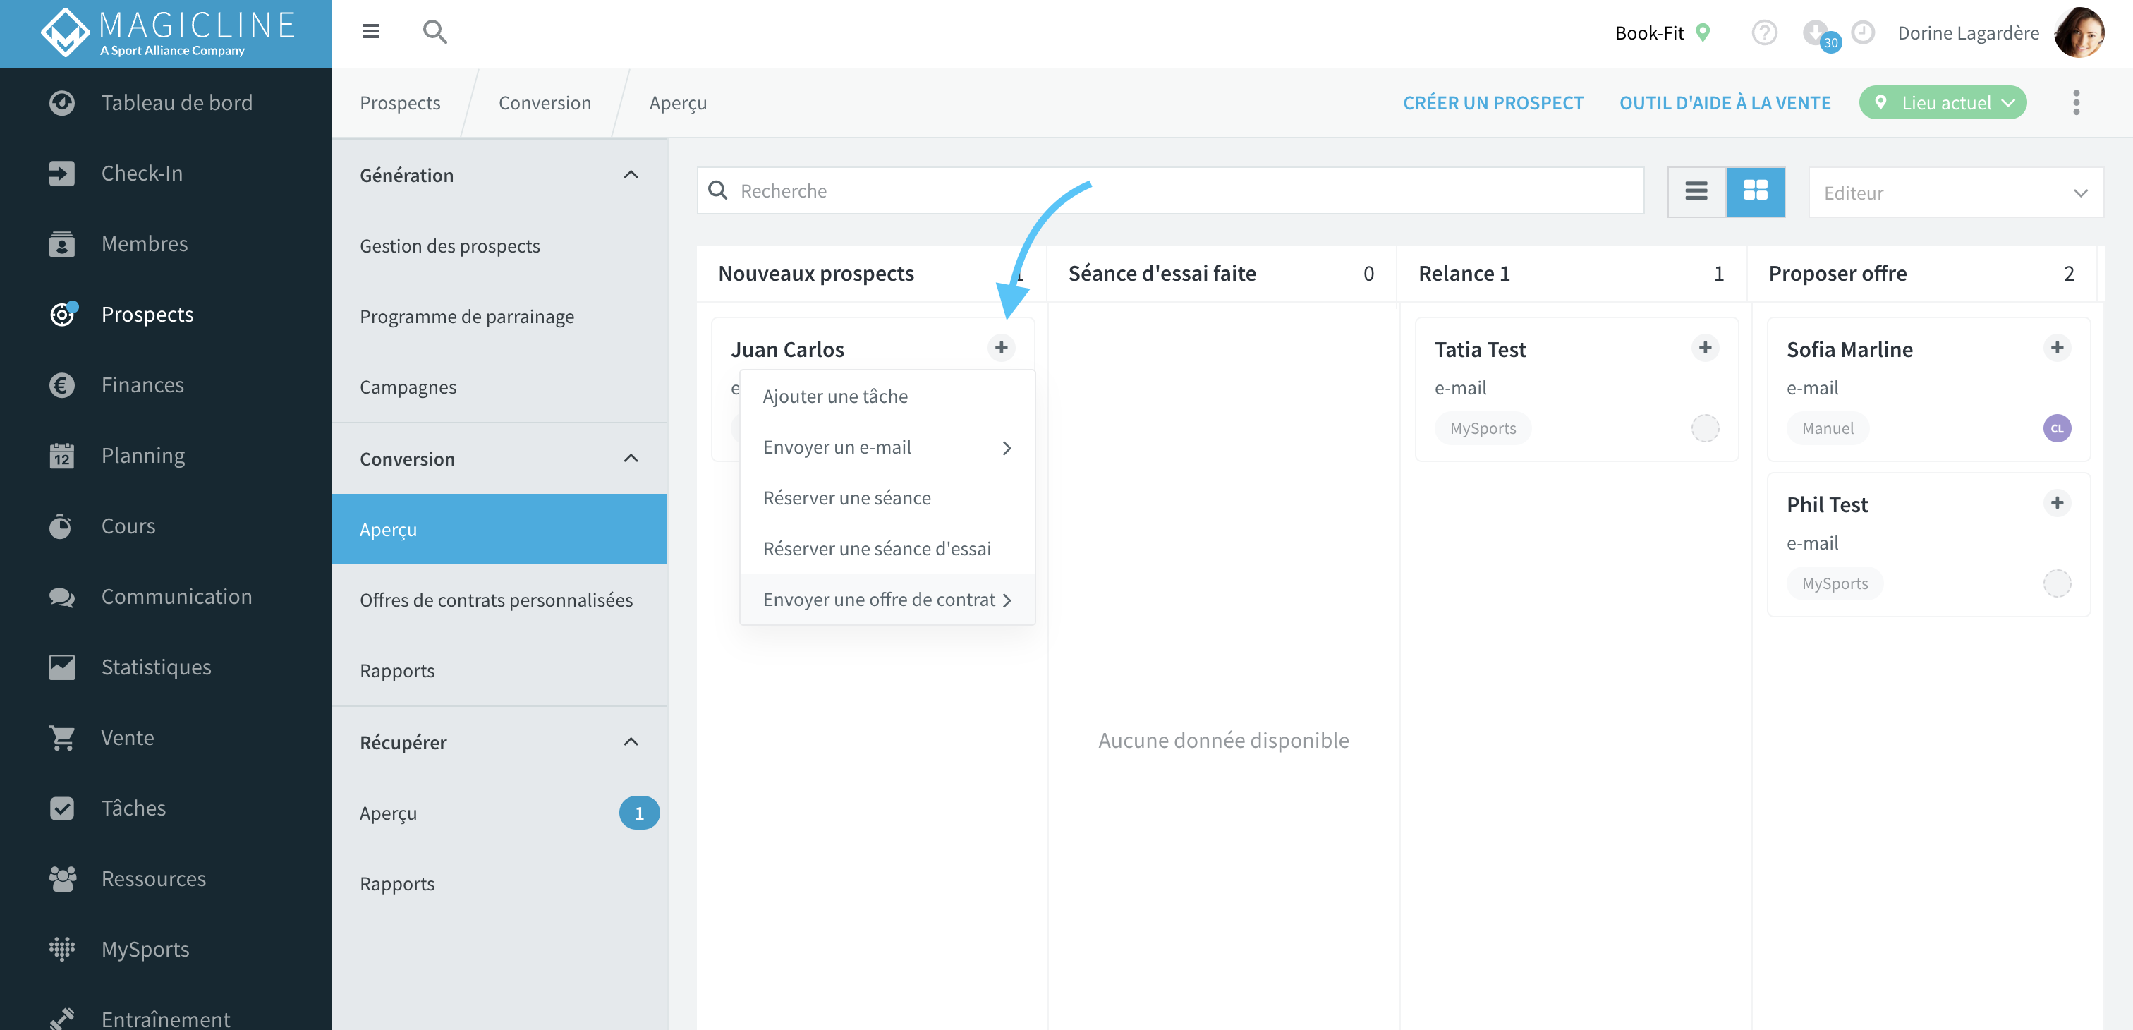Click CRÉER UN PROSPECT link
The height and width of the screenshot is (1030, 2133).
pos(1492,103)
